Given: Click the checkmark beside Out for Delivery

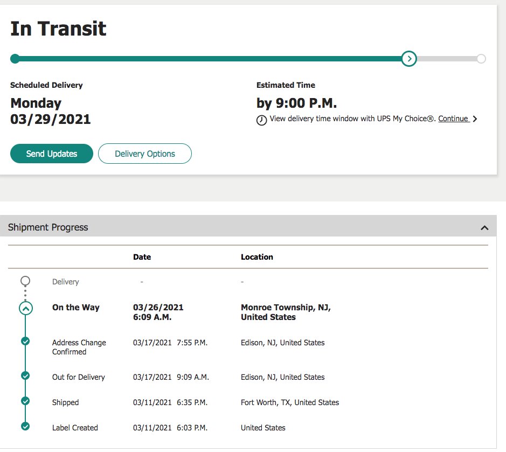Looking at the screenshot, I should (25, 375).
